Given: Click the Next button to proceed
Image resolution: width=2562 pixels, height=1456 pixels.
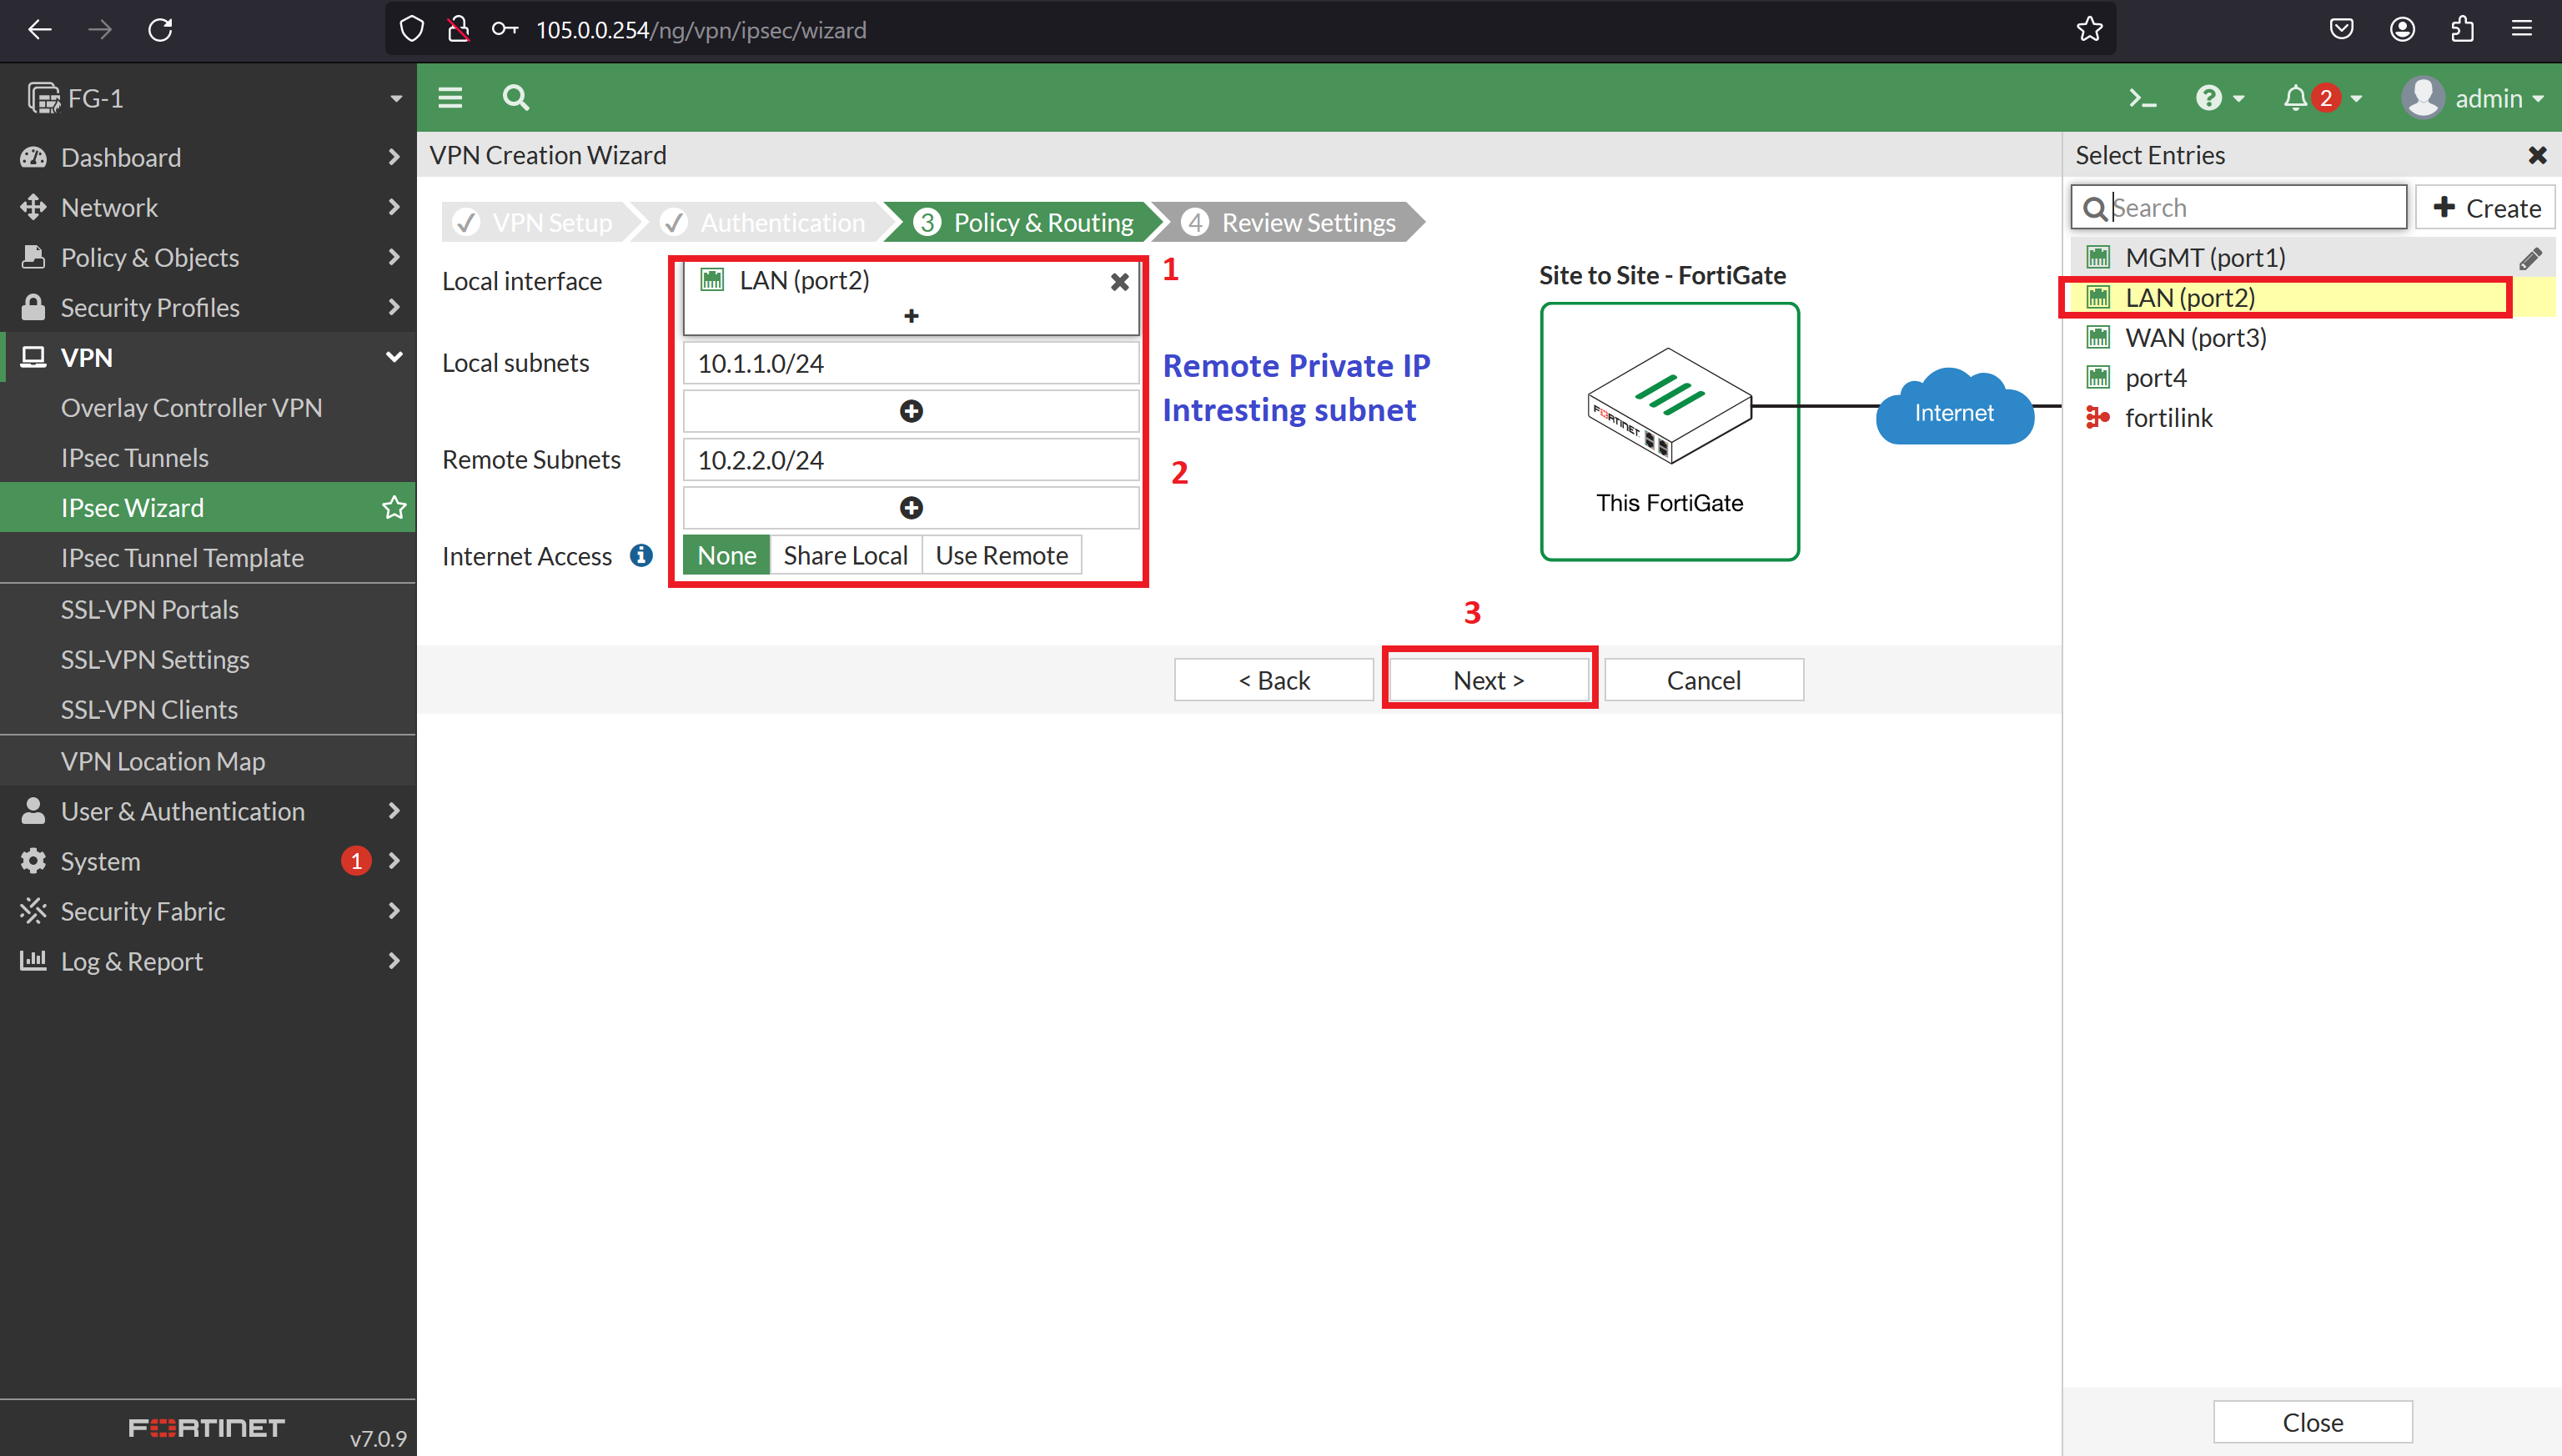Looking at the screenshot, I should pyautogui.click(x=1489, y=679).
